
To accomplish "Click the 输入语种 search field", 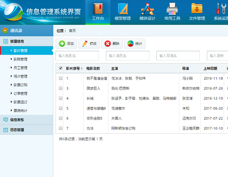I will (x=217, y=56).
